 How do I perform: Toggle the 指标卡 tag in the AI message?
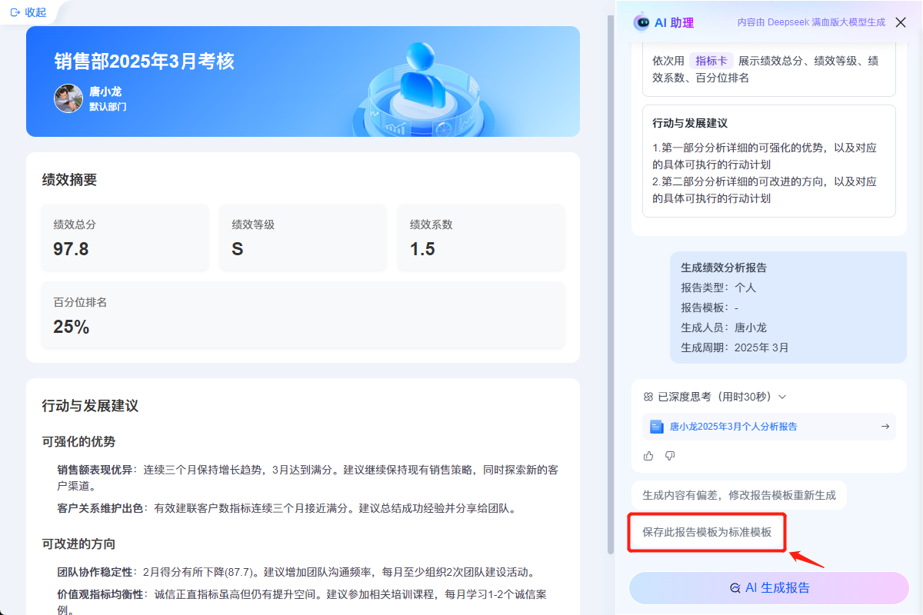(711, 60)
